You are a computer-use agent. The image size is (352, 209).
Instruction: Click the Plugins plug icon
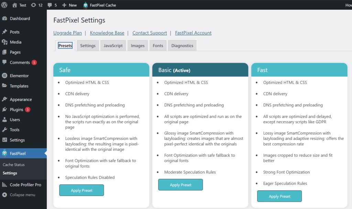click(4, 109)
